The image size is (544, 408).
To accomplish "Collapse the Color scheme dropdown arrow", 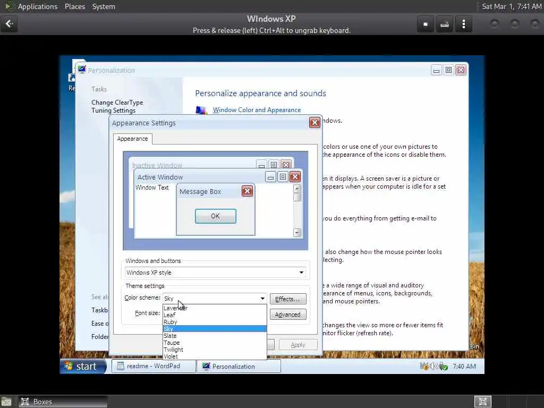I will pyautogui.click(x=262, y=299).
